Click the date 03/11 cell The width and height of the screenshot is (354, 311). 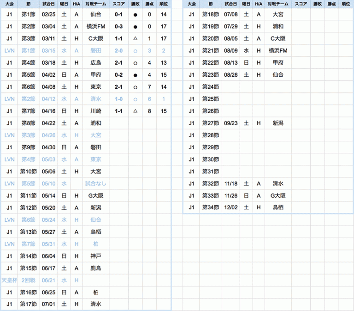(x=48, y=39)
